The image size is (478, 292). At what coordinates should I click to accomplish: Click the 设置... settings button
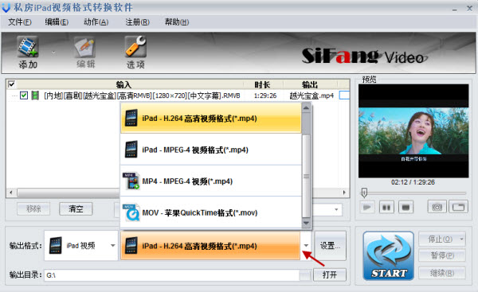coord(330,245)
